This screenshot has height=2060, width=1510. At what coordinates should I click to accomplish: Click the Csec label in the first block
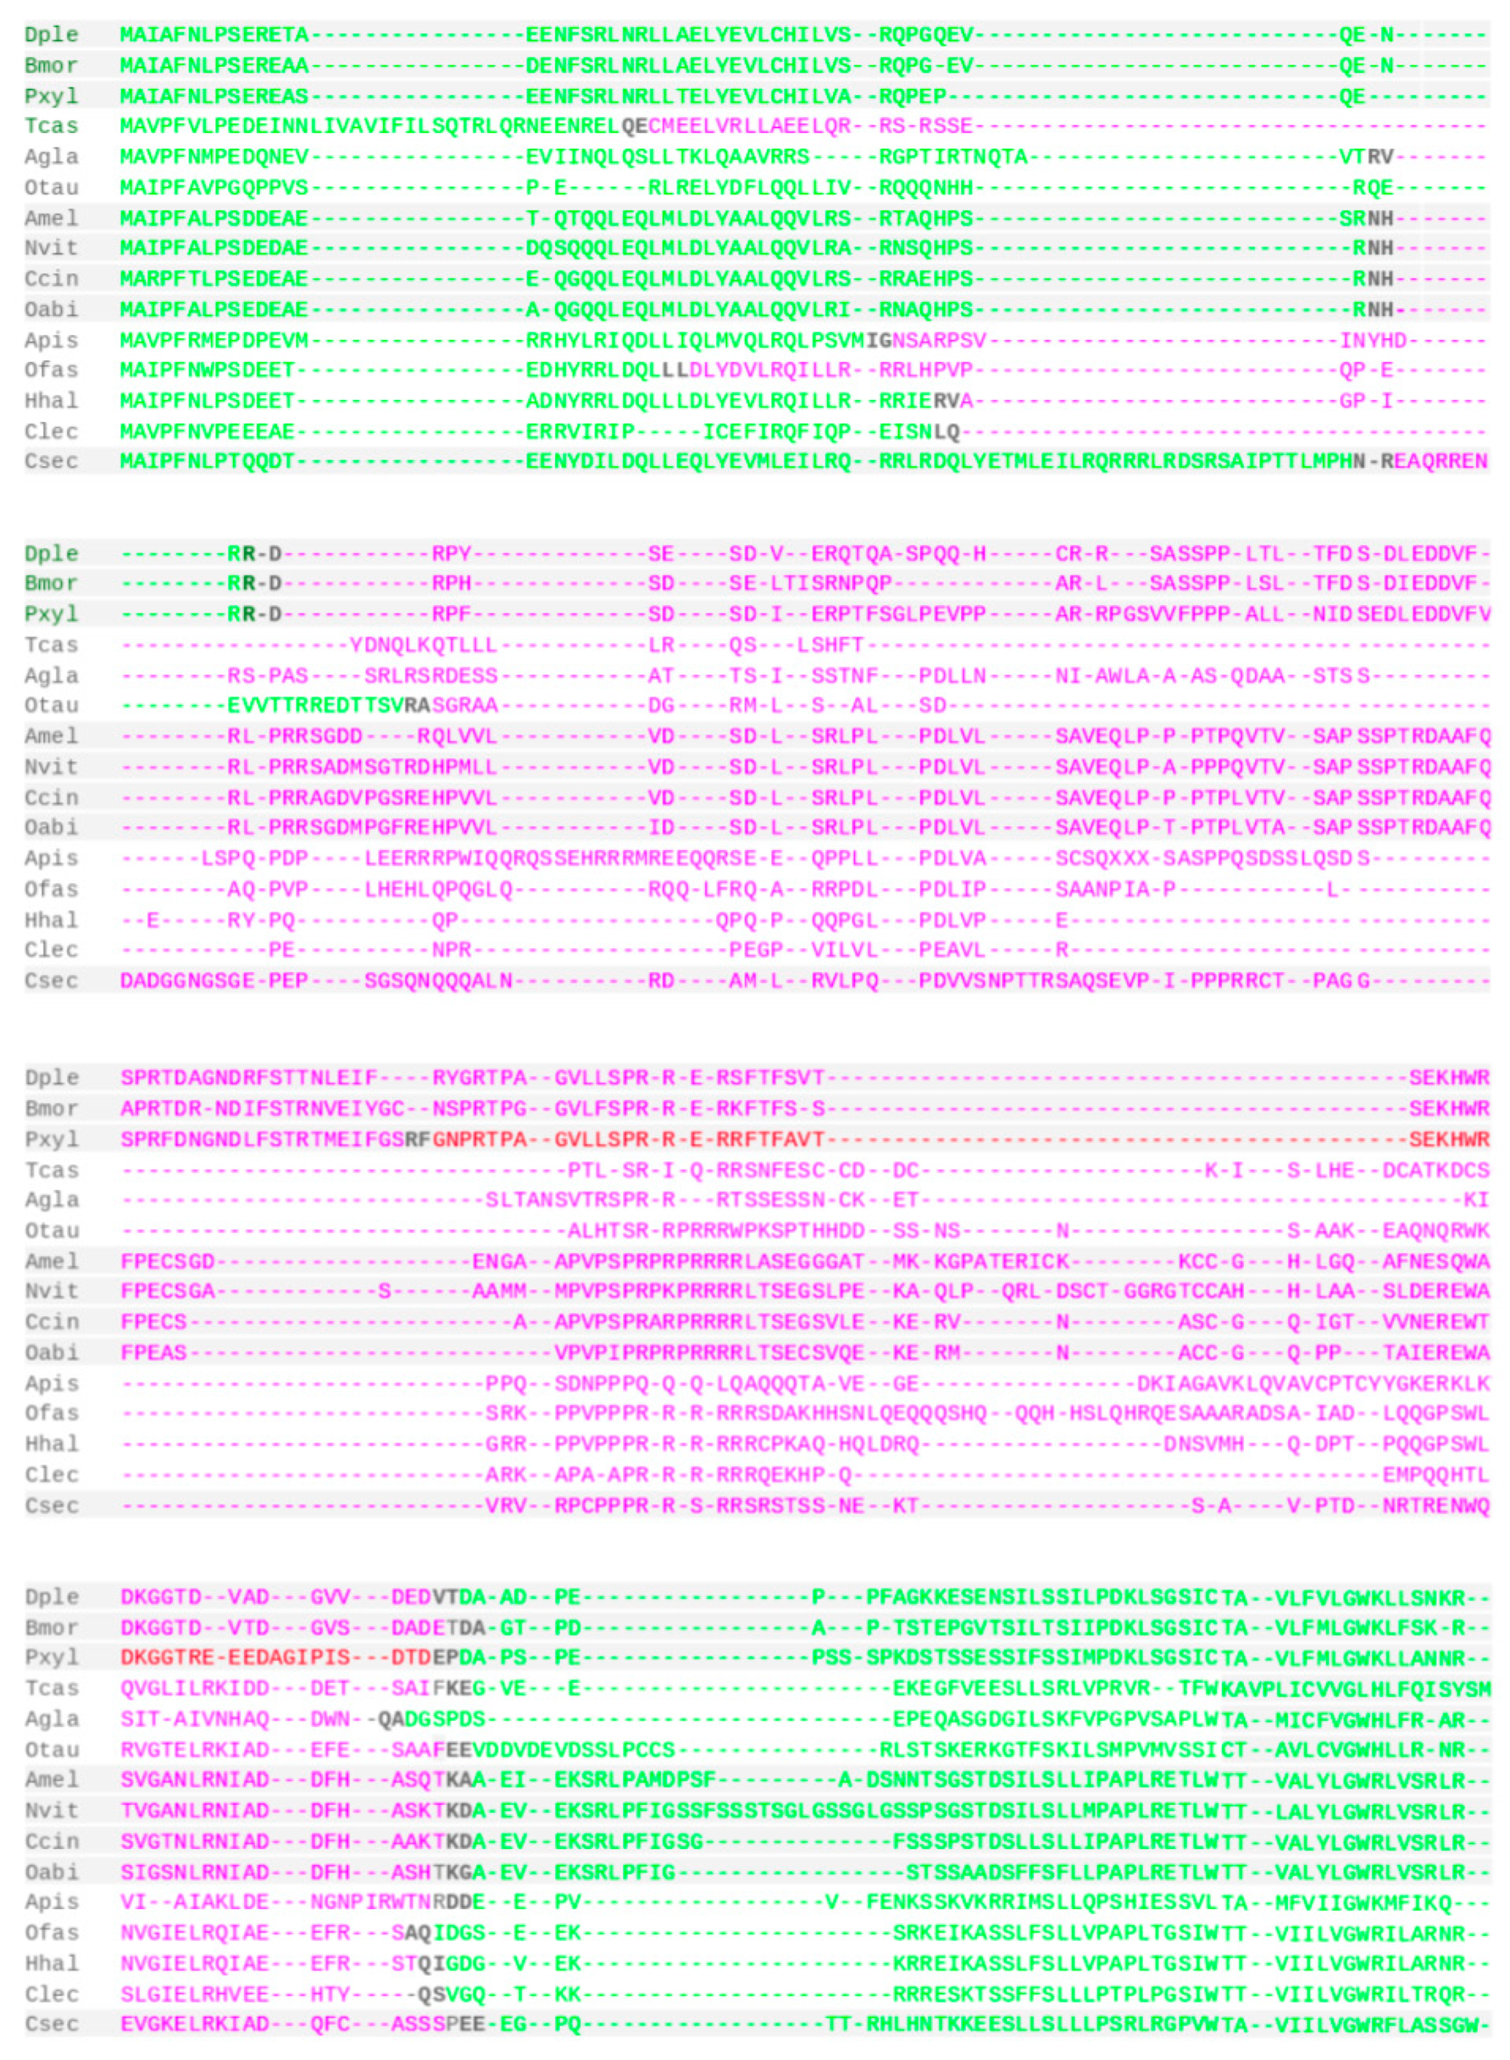[51, 461]
